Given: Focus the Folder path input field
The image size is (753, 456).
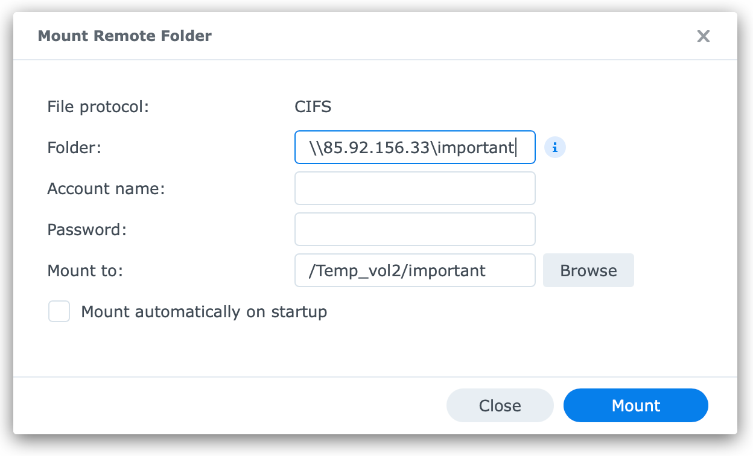Looking at the screenshot, I should (415, 147).
